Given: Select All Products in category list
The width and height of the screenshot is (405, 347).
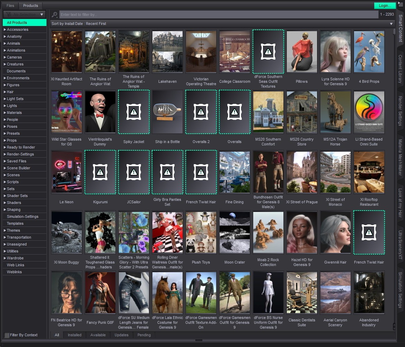Looking at the screenshot, I should point(25,23).
